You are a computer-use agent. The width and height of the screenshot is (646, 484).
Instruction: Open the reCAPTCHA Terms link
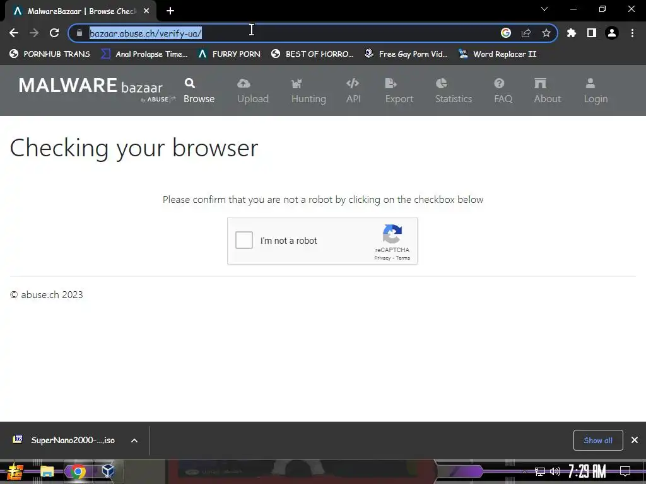[403, 258]
